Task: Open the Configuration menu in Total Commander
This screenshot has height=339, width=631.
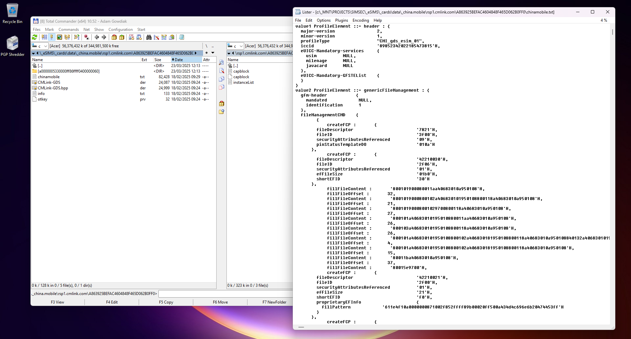Action: coord(120,30)
